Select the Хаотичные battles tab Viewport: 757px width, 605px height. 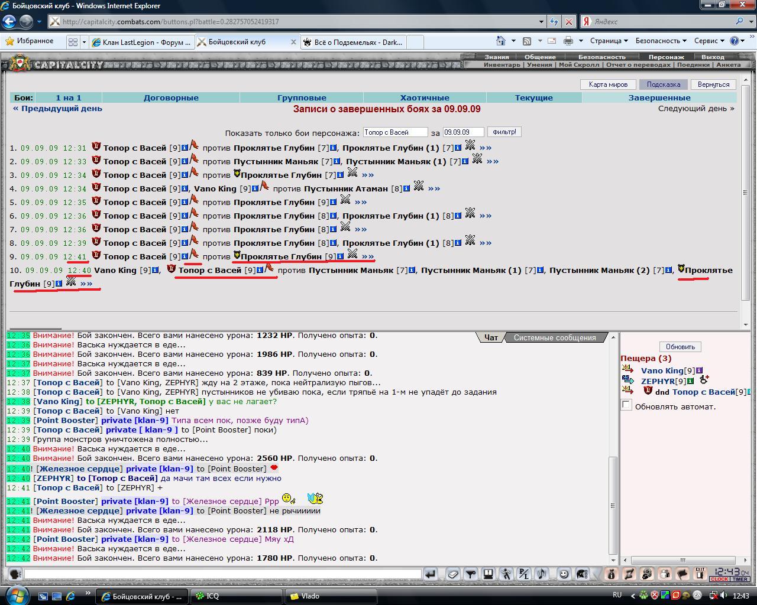tap(425, 97)
